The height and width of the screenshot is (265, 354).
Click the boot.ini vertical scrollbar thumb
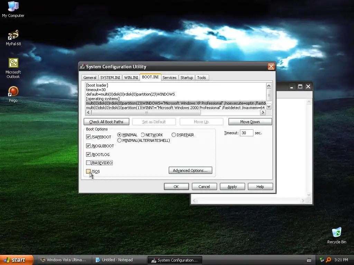click(x=269, y=95)
